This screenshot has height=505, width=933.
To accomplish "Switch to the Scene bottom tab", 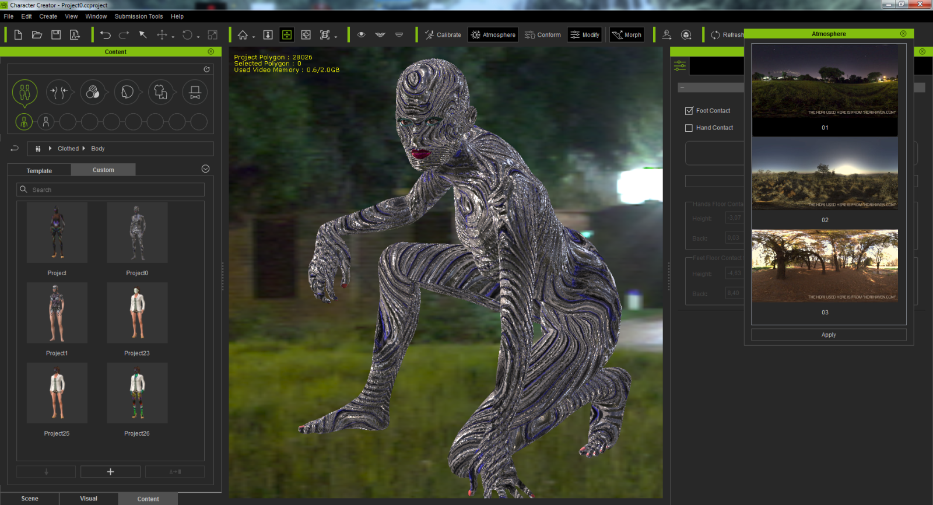I will (30, 499).
